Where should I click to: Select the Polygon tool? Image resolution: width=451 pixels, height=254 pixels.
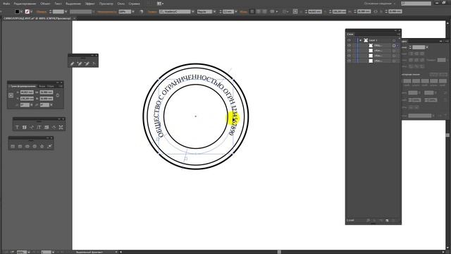point(35,146)
